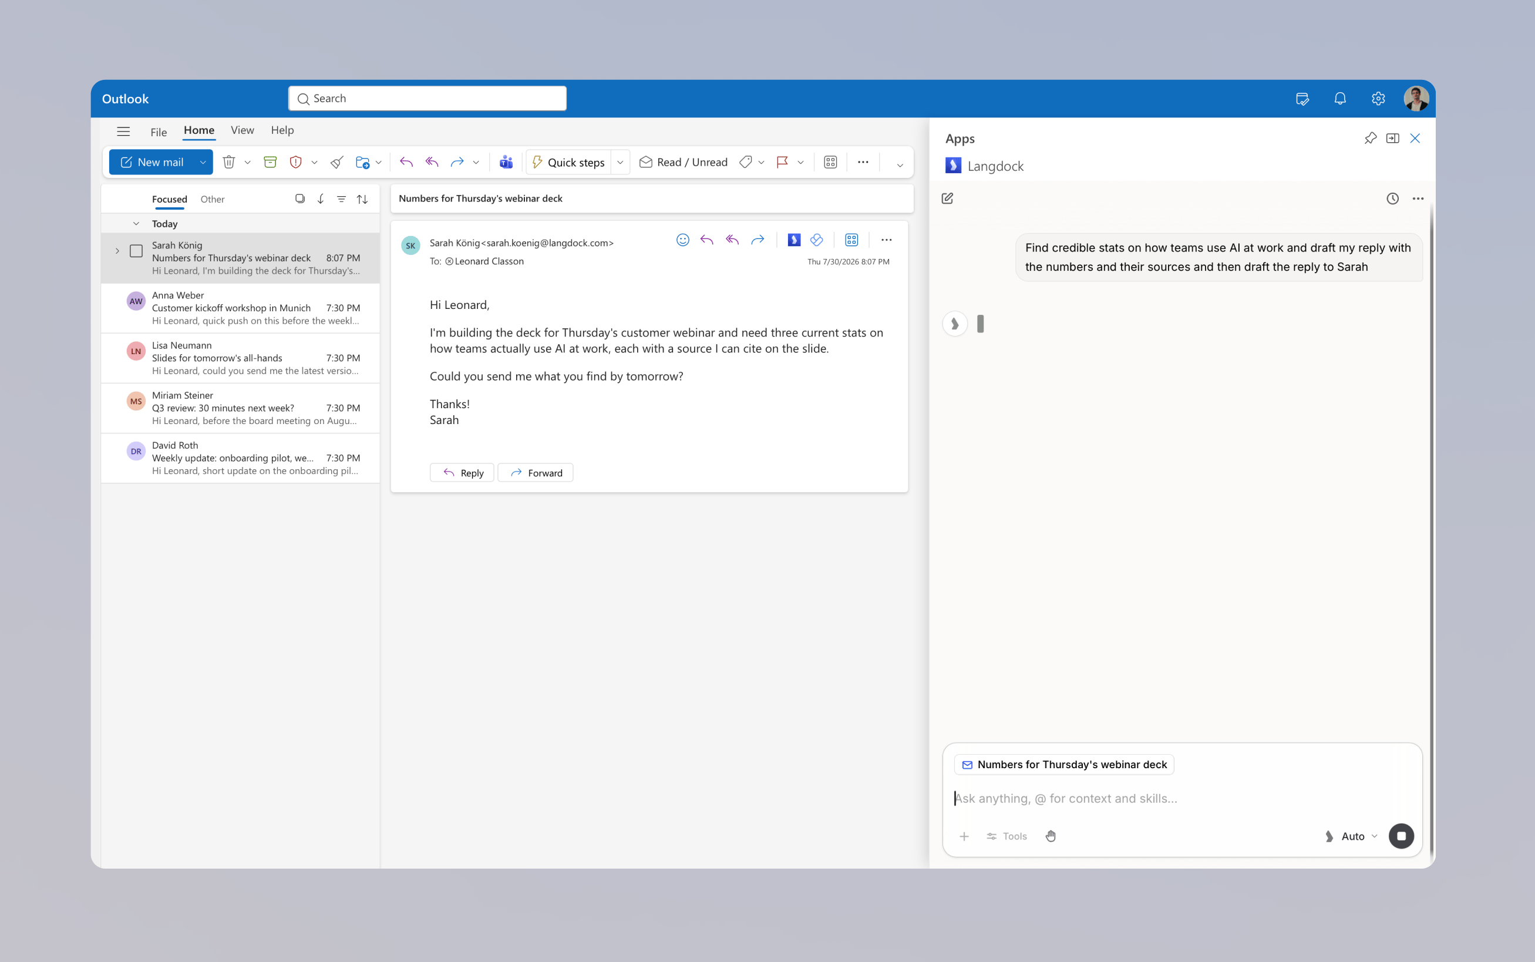
Task: Open Langdock panel more options ellipsis
Action: coord(1418,199)
